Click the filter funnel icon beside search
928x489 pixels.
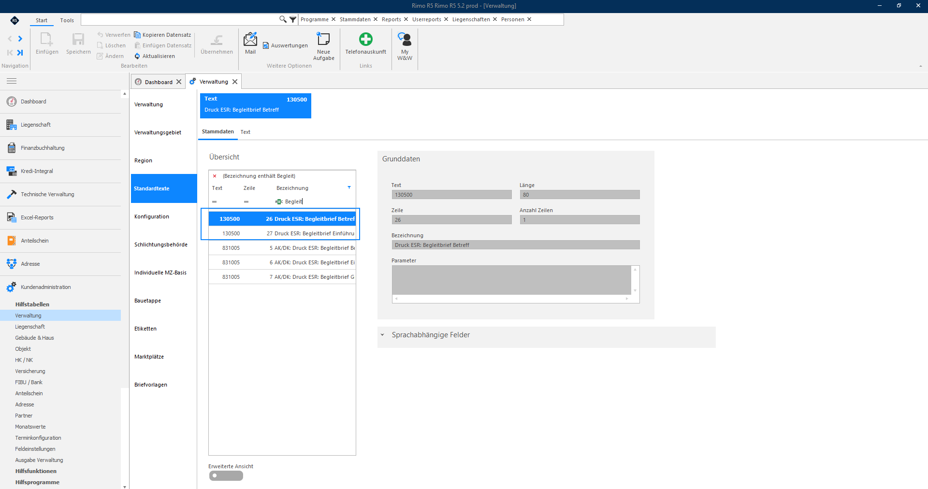click(x=293, y=19)
